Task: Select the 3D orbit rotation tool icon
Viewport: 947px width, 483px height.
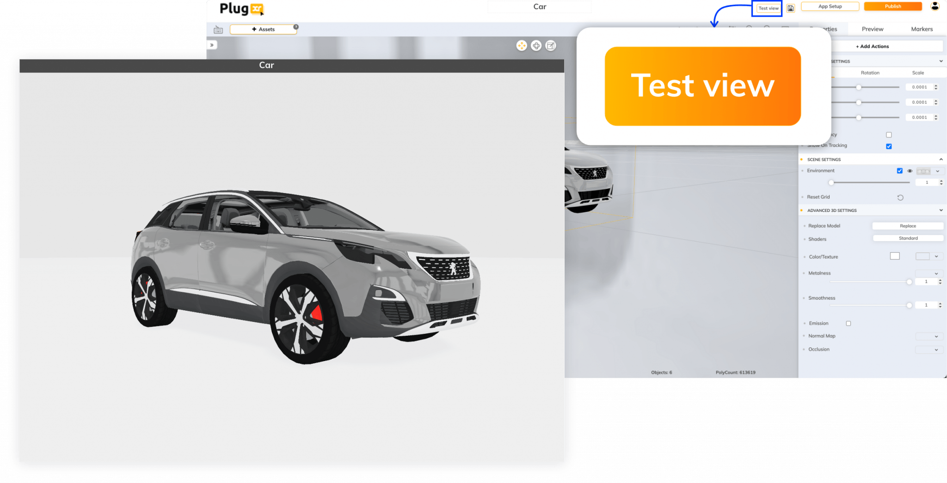Action: coord(536,45)
